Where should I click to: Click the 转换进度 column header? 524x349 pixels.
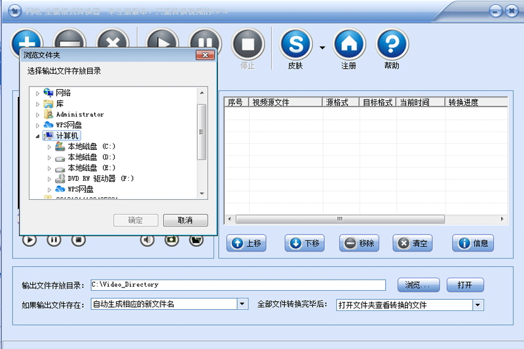476,102
